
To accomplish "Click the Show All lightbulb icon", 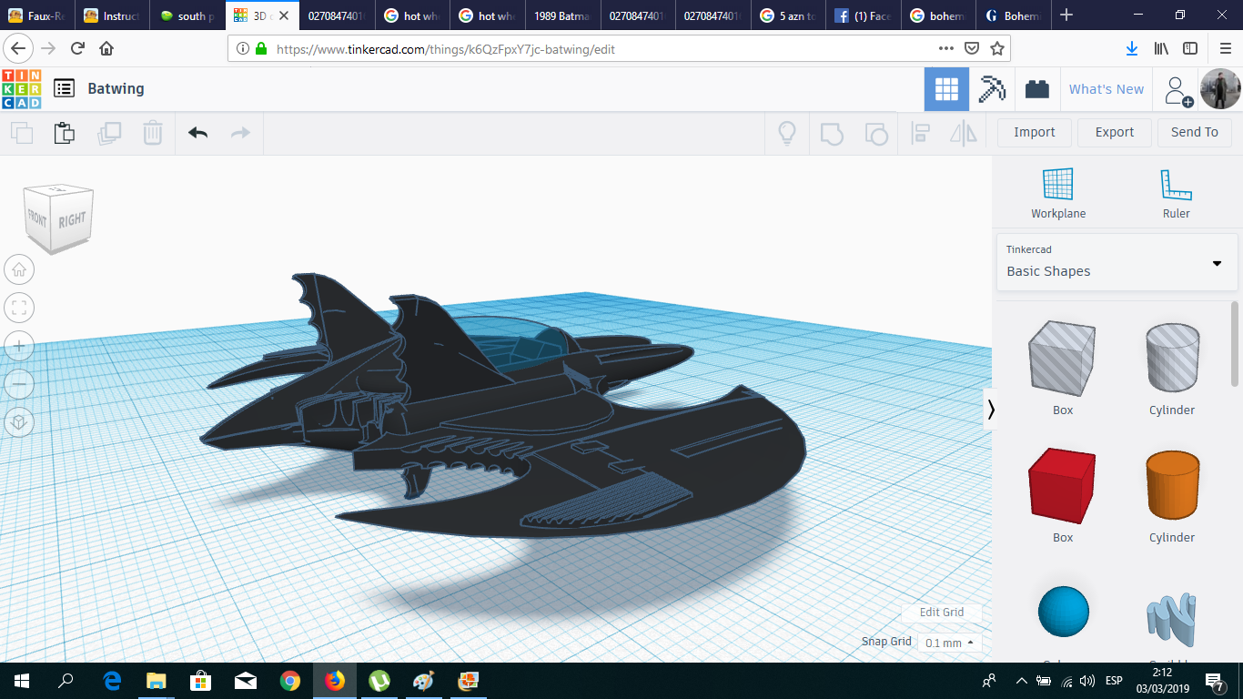I will (787, 133).
